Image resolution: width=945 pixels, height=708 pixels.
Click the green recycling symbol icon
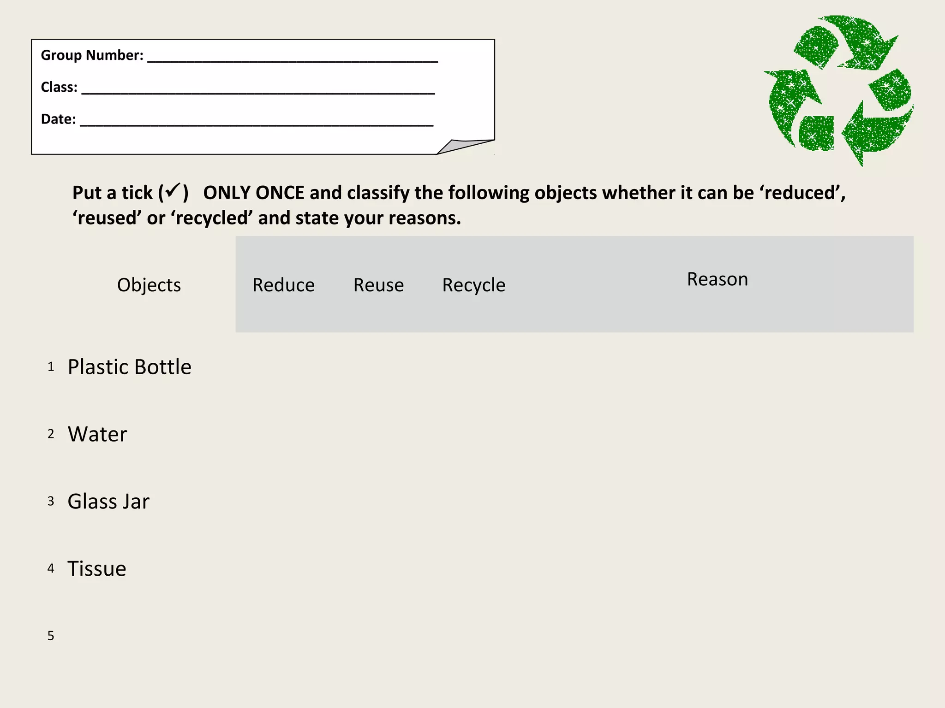839,90
